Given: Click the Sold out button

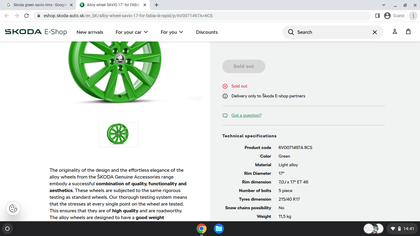Looking at the screenshot, I should (244, 66).
